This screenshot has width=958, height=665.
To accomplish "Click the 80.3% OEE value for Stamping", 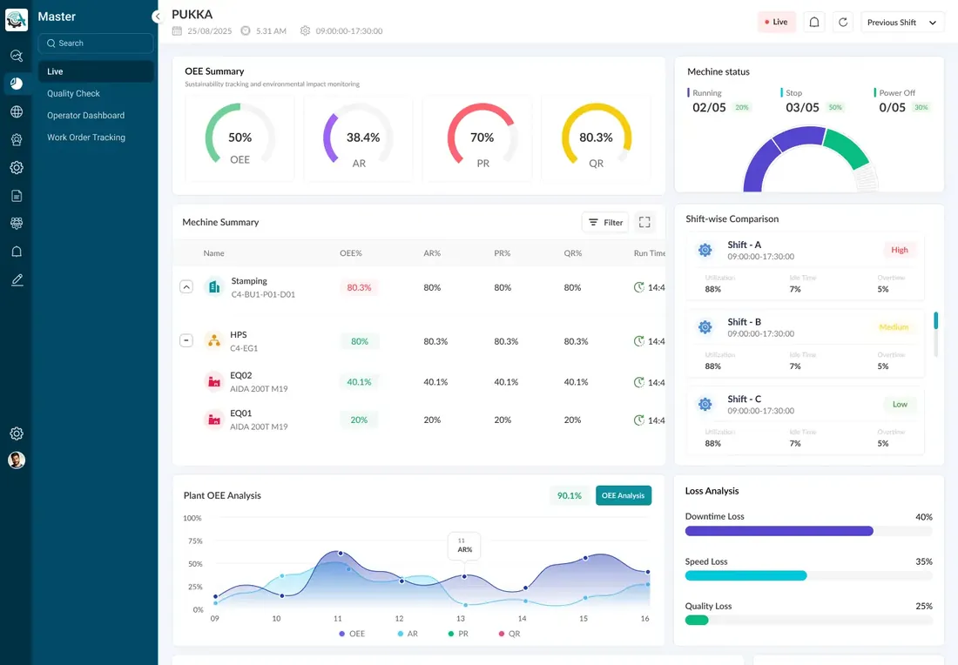I will 359,287.
